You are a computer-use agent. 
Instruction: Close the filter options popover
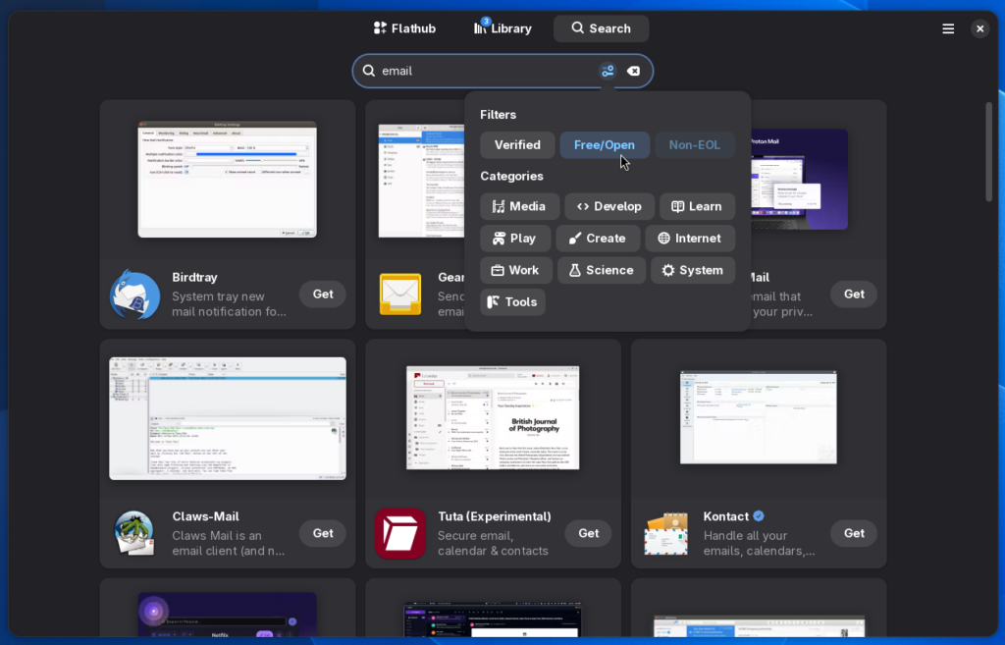[608, 71]
